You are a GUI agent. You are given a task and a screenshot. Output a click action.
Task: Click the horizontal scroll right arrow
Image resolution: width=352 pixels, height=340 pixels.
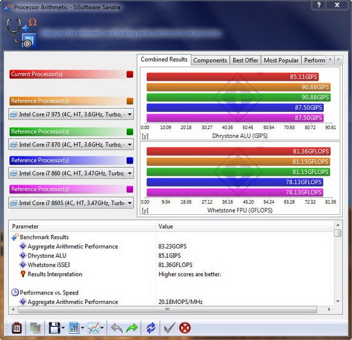(x=330, y=310)
